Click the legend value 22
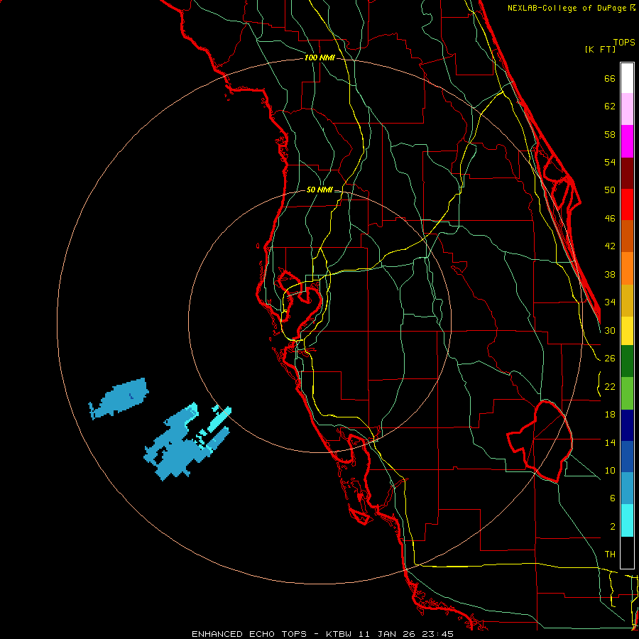Viewport: 639px width, 639px height. [x=610, y=387]
